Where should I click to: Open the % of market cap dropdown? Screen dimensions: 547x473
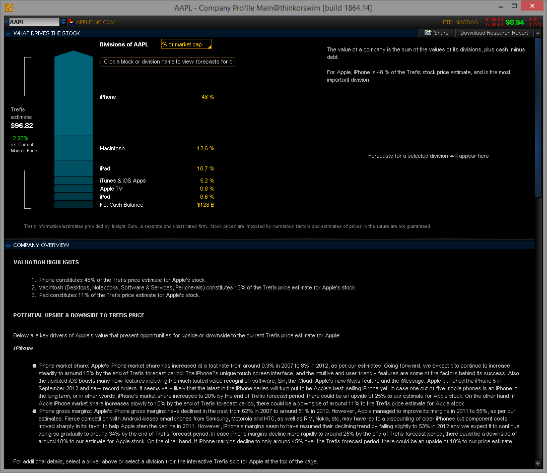pyautogui.click(x=186, y=44)
